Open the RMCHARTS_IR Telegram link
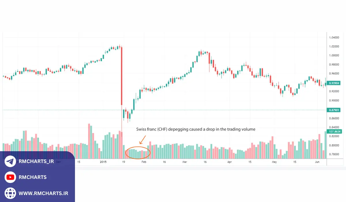This screenshot has width=346, height=202. pos(36,162)
